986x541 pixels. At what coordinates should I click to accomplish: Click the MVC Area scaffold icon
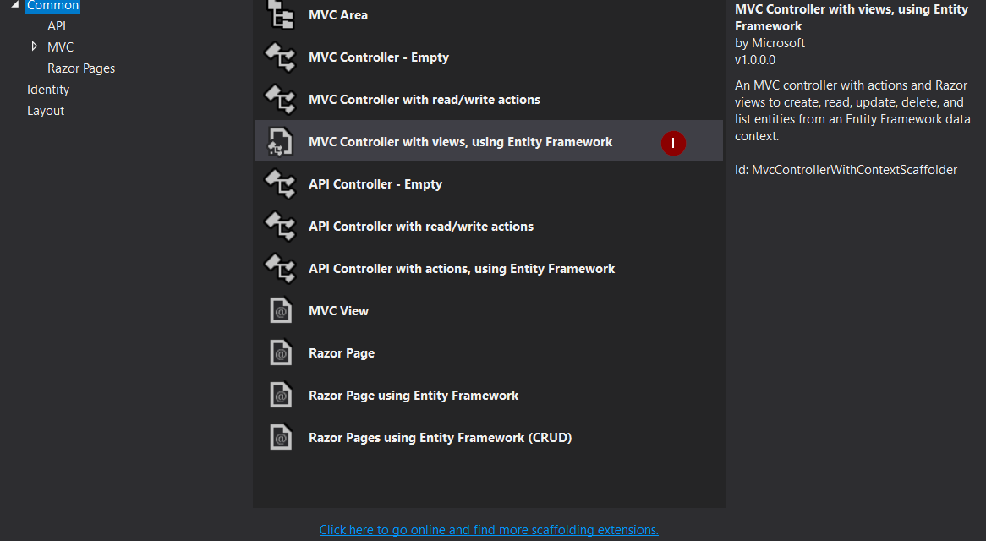coord(280,15)
